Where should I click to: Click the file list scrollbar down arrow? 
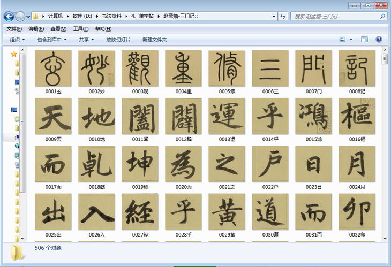click(x=385, y=238)
